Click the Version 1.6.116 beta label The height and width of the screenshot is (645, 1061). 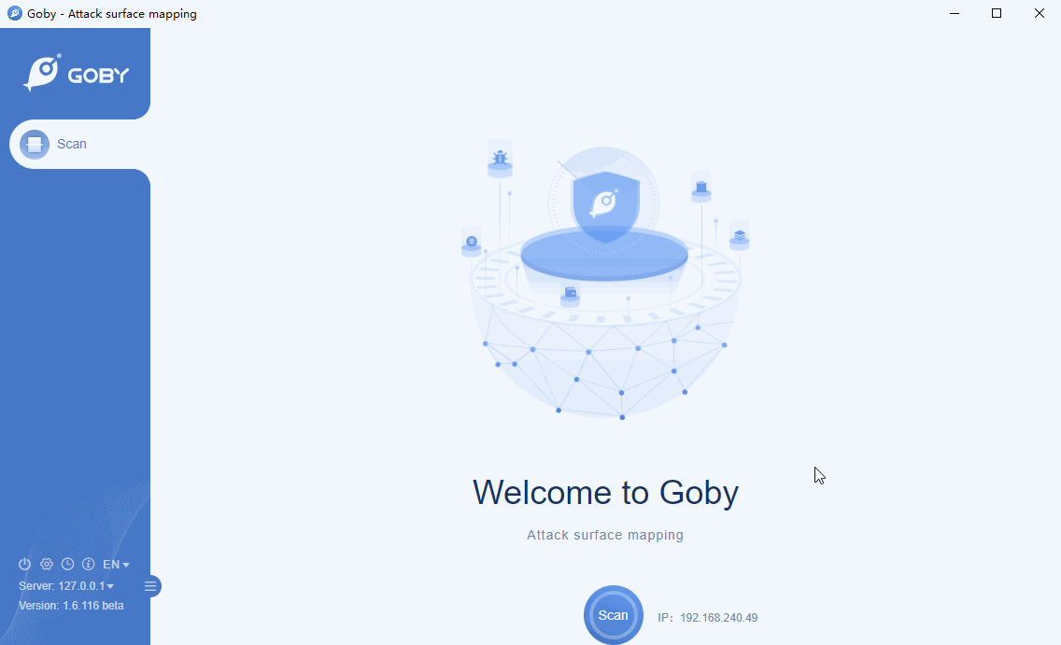click(71, 605)
